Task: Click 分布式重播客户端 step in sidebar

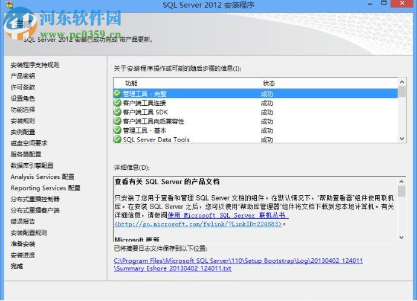Action: (35, 210)
